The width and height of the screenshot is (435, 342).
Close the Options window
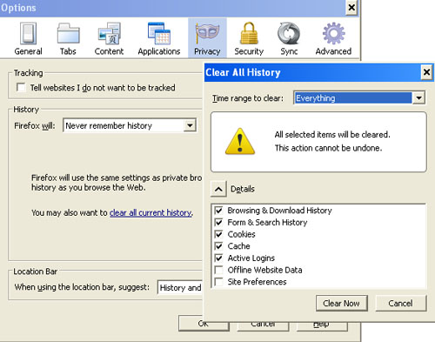point(351,7)
